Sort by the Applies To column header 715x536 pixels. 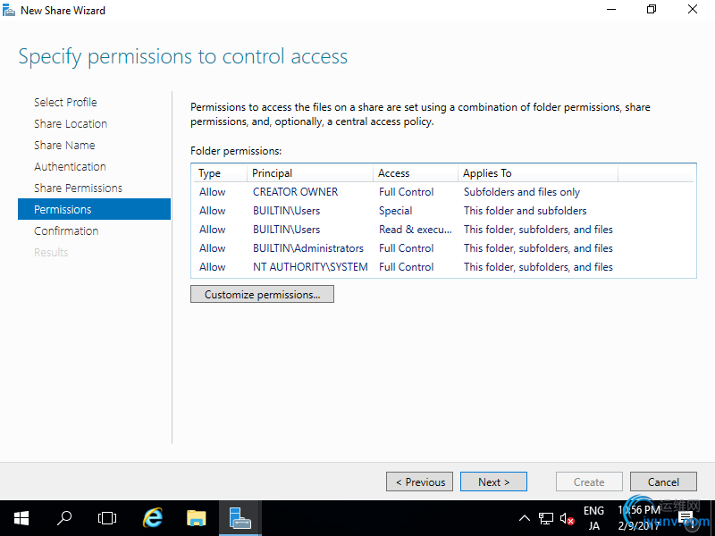pos(538,173)
